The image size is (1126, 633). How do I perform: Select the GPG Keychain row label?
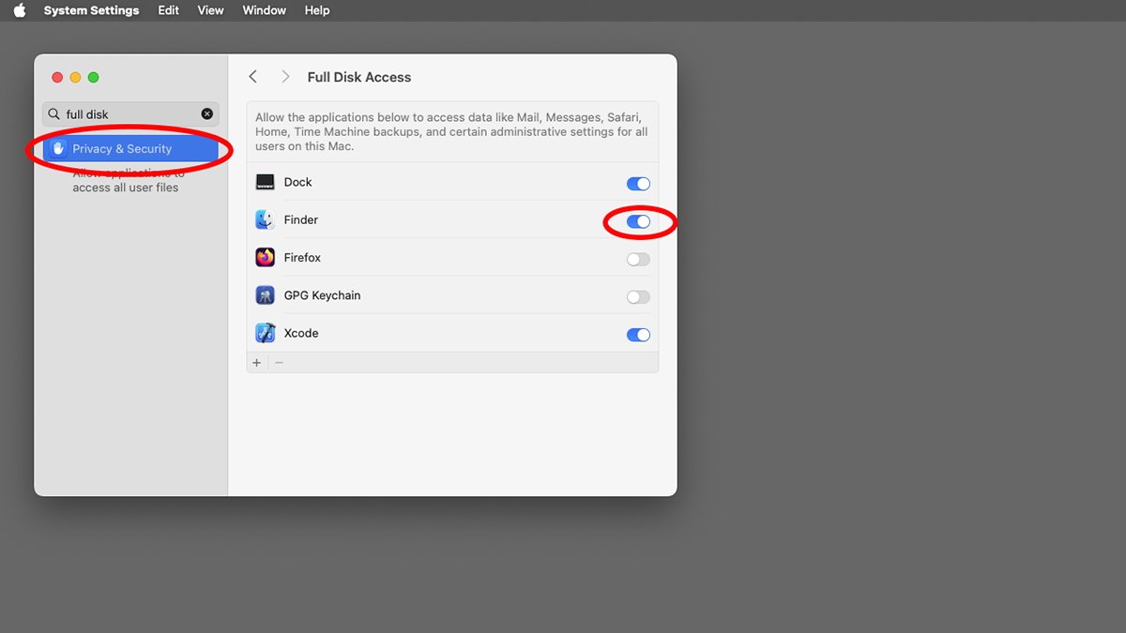[x=323, y=295]
